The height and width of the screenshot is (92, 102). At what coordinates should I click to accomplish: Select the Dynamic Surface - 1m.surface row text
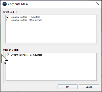(25, 17)
